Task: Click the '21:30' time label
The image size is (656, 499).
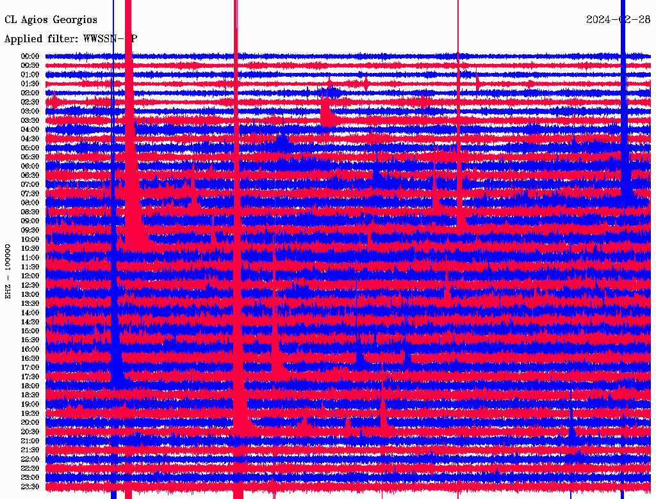Action: click(x=30, y=450)
